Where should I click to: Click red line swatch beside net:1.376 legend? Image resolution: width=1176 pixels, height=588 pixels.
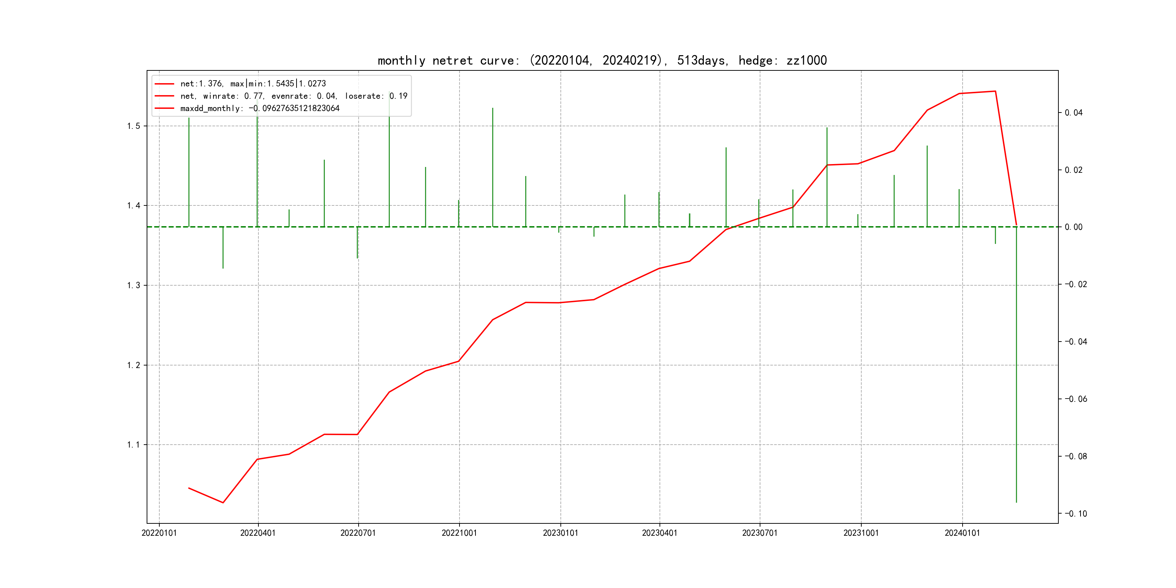pyautogui.click(x=164, y=84)
